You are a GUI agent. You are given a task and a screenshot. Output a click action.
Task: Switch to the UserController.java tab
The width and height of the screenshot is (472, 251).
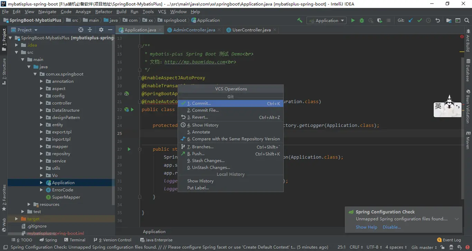click(251, 30)
